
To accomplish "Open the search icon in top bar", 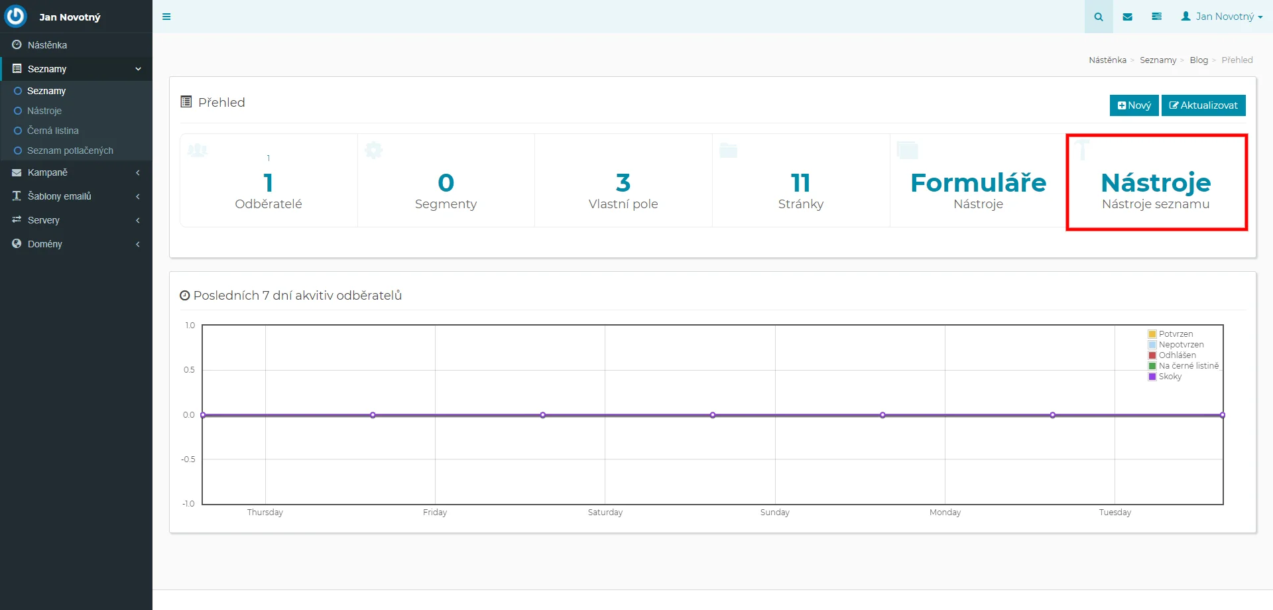I will pyautogui.click(x=1099, y=17).
